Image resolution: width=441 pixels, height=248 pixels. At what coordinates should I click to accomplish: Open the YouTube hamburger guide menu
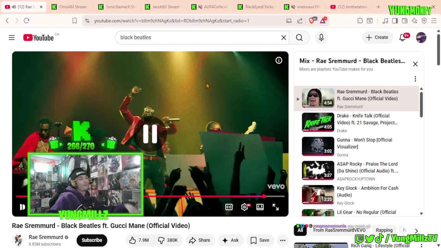coord(12,38)
